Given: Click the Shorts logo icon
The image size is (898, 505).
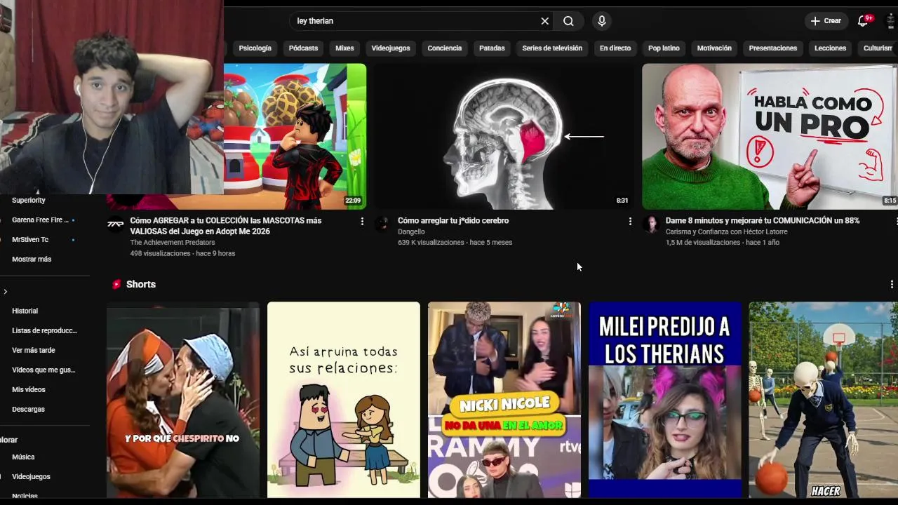Looking at the screenshot, I should pyautogui.click(x=116, y=284).
